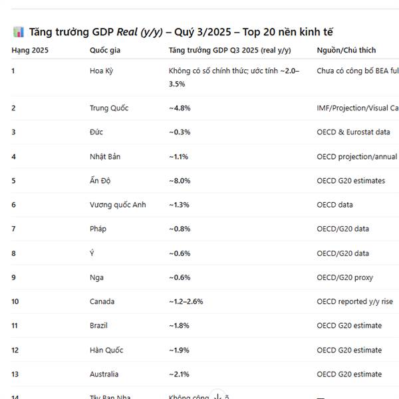The image size is (399, 399).
Task: Click the 'Hàn Quốc' country cell
Action: click(106, 350)
